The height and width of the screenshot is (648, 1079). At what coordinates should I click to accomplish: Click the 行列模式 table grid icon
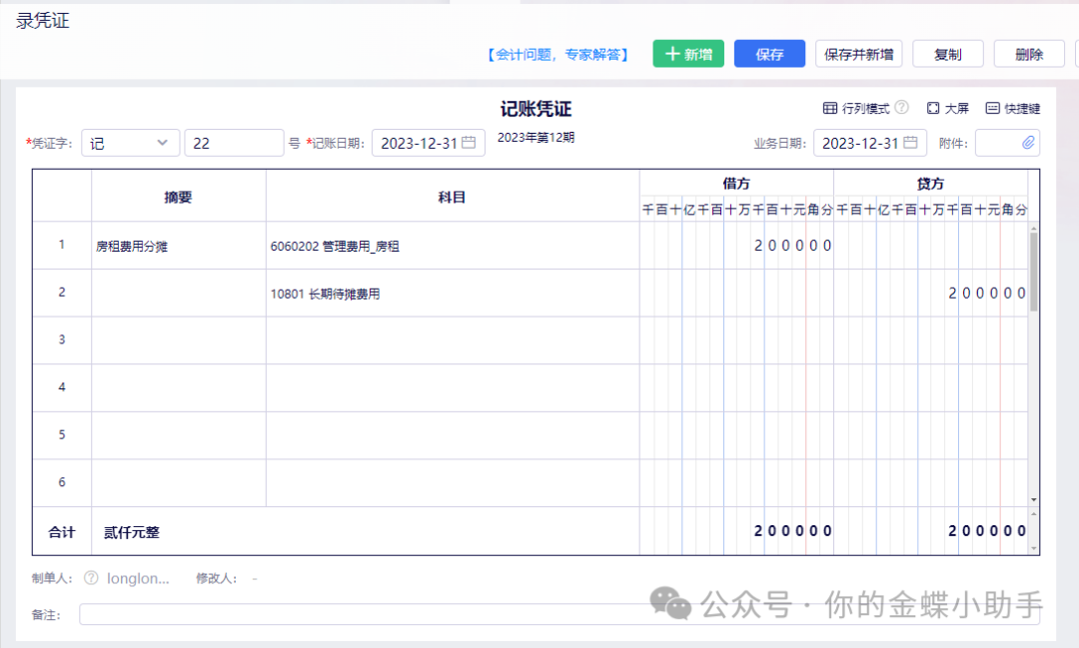click(829, 108)
